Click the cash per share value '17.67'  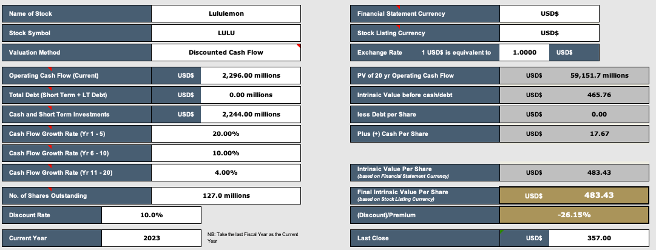(599, 133)
